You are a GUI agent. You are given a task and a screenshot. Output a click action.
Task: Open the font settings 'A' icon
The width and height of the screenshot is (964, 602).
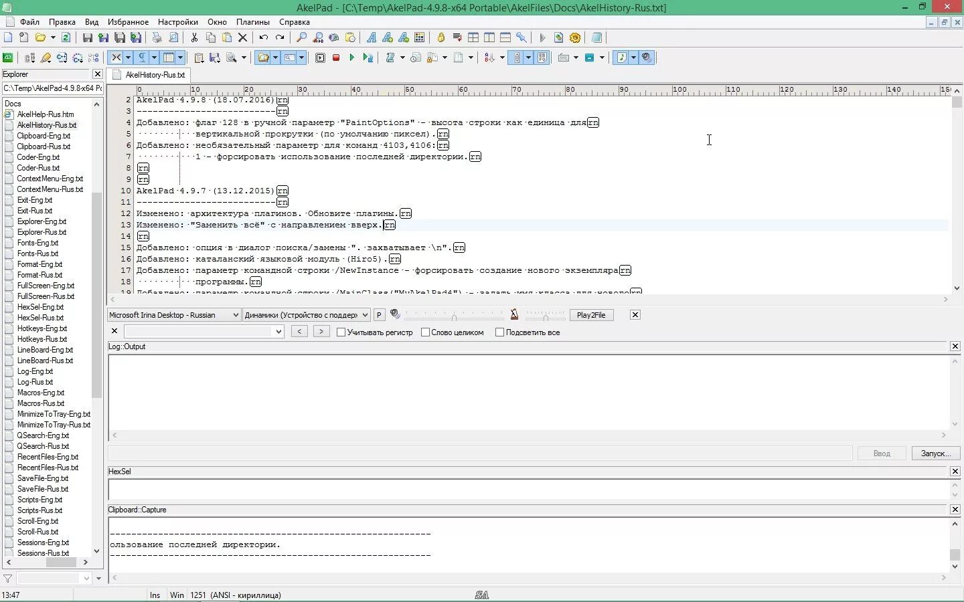tap(371, 37)
